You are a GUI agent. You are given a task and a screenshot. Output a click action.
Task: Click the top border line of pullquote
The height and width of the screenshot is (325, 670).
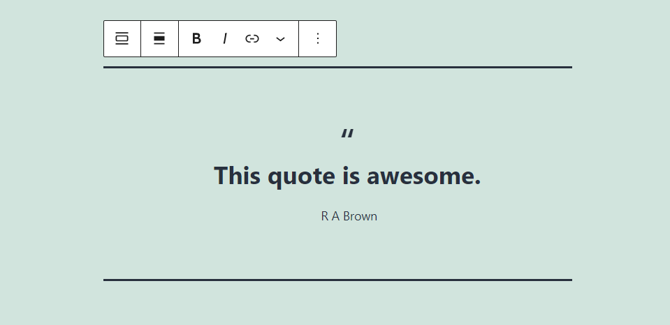tap(337, 68)
